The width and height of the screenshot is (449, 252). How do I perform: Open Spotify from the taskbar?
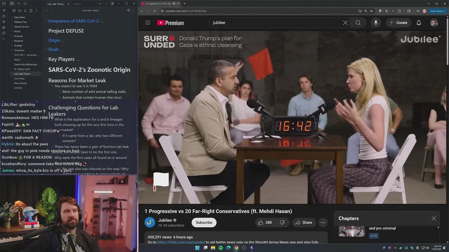point(221,248)
